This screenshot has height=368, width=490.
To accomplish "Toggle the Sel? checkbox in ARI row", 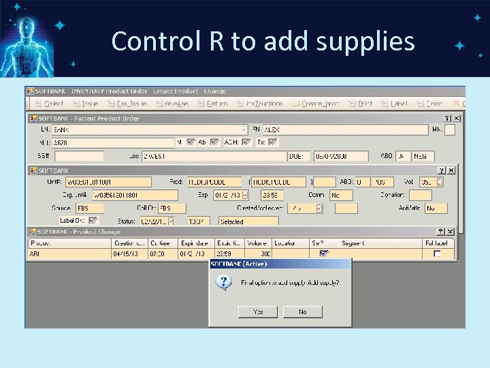I will pos(324,253).
